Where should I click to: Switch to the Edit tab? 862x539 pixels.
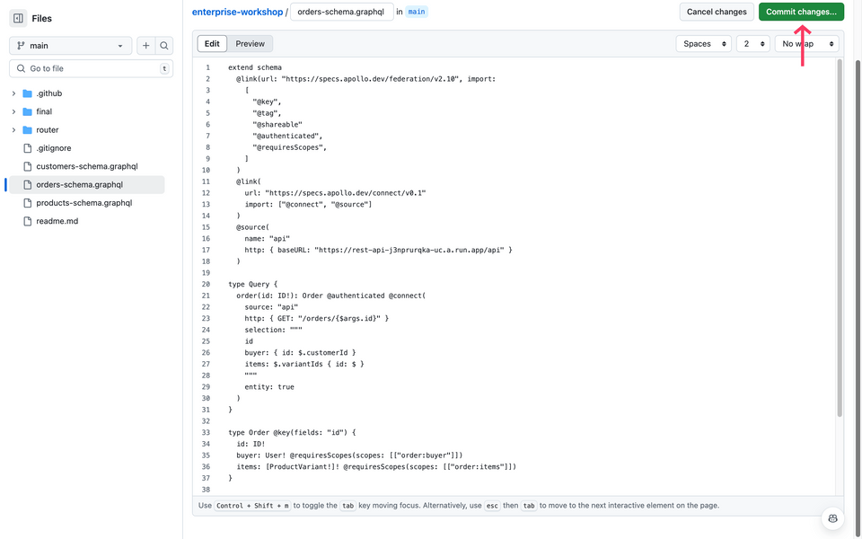click(x=212, y=43)
